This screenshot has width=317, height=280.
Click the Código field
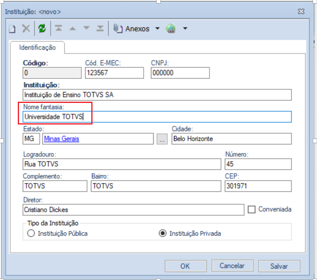pyautogui.click(x=52, y=73)
